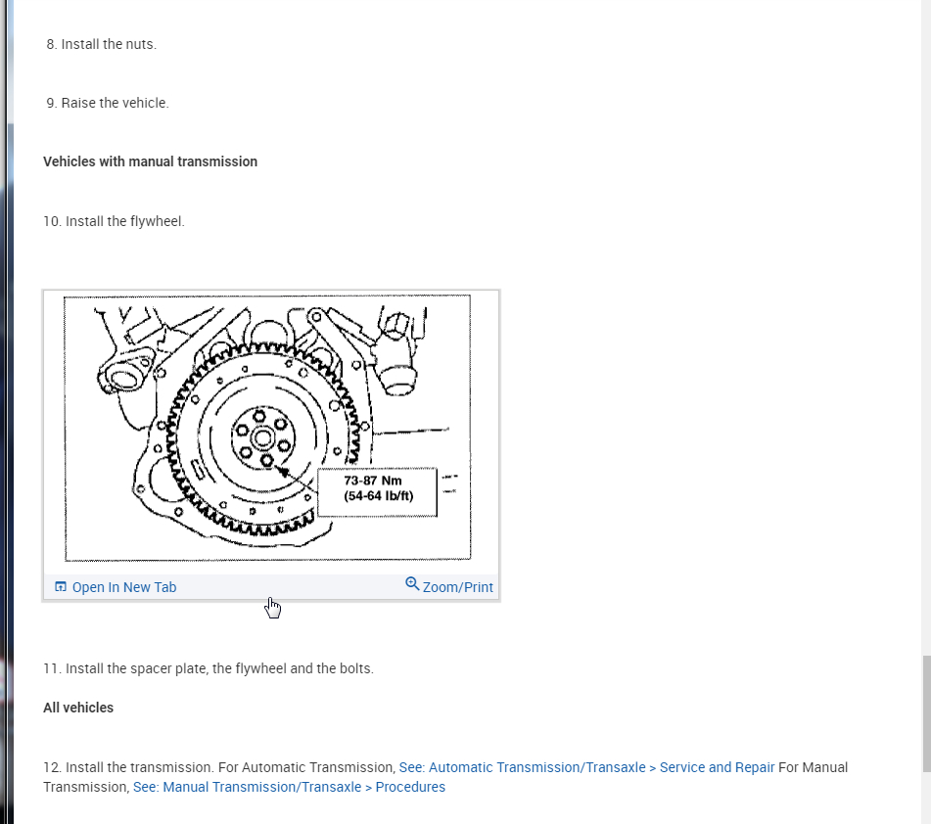This screenshot has height=824, width=931.
Task: Click the scrollbar track below the thumb
Action: [926, 798]
